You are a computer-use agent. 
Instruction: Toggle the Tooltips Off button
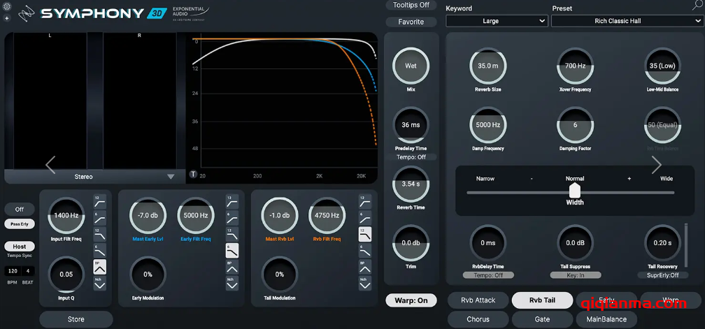411,5
